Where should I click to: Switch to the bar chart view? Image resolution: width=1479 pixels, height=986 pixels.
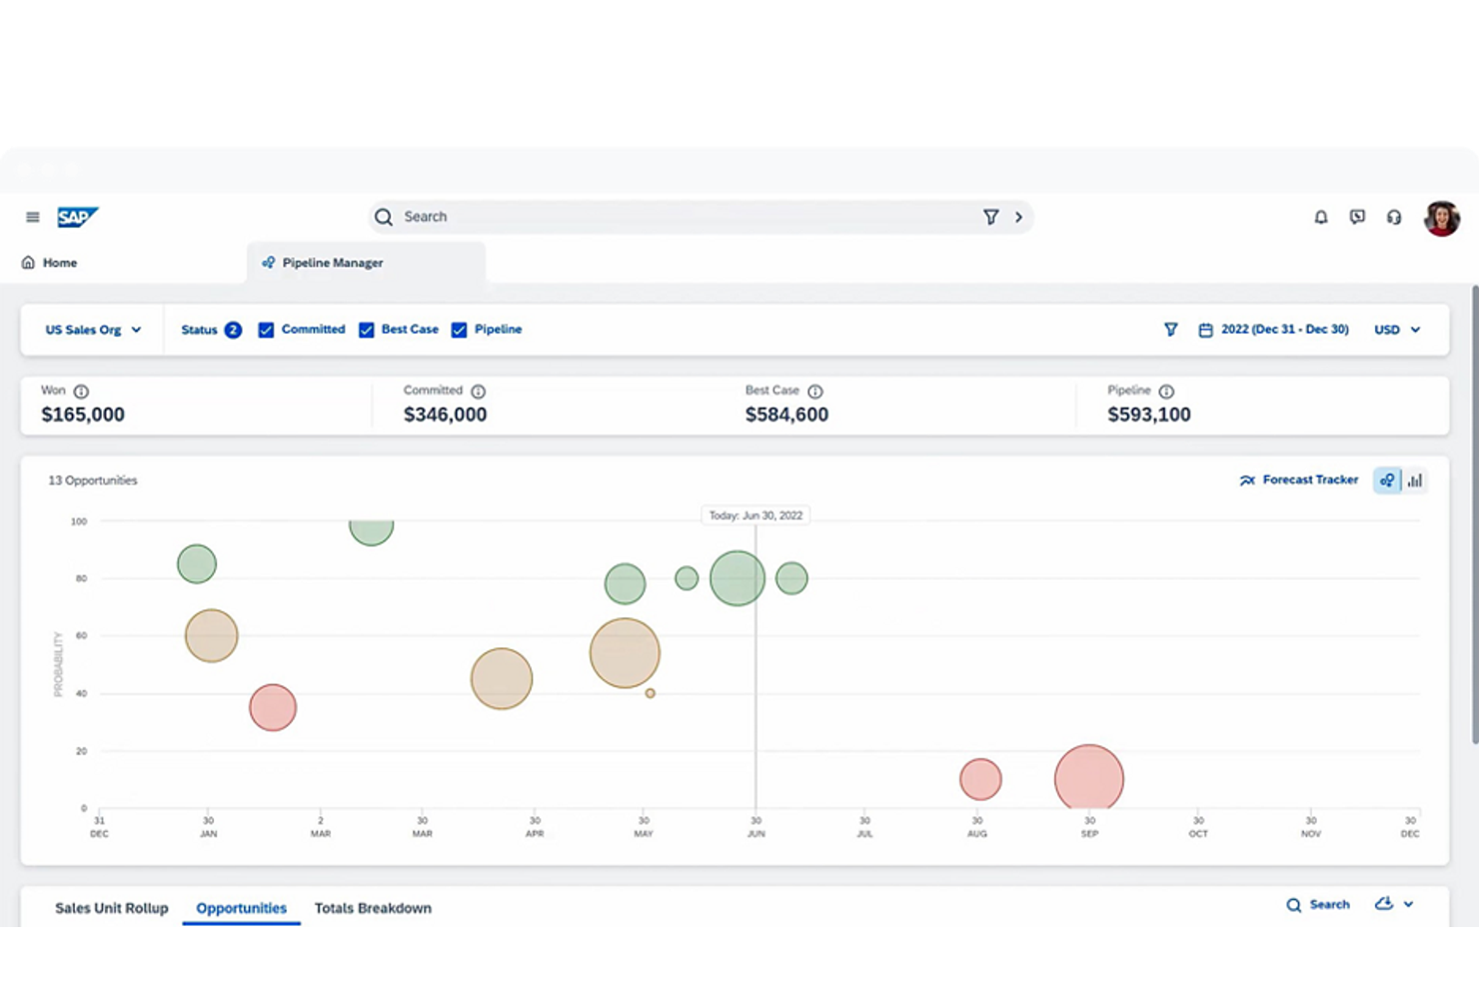pos(1415,481)
